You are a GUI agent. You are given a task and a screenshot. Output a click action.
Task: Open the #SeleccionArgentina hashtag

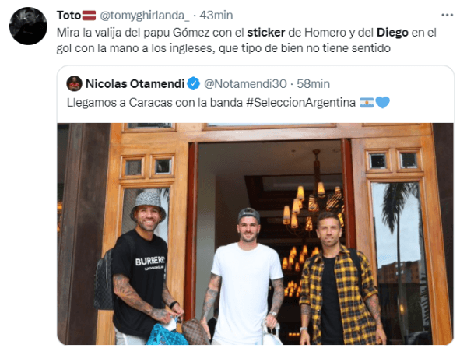click(x=300, y=103)
